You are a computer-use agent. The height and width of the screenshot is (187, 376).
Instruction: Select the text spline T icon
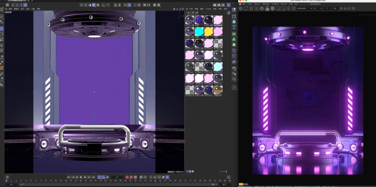point(234,27)
